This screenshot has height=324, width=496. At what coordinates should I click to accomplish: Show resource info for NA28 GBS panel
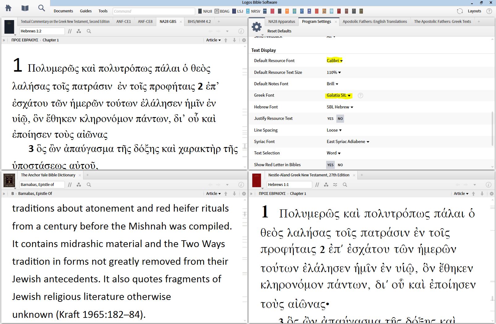coord(241,31)
